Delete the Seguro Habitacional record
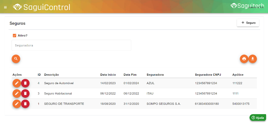The image size is (268, 123). [25, 93]
